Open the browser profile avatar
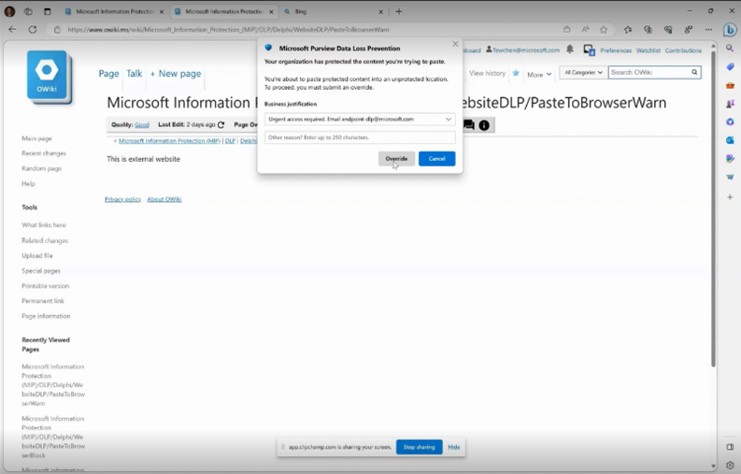Screen dimensions: 741x474 pyautogui.click(x=9, y=11)
